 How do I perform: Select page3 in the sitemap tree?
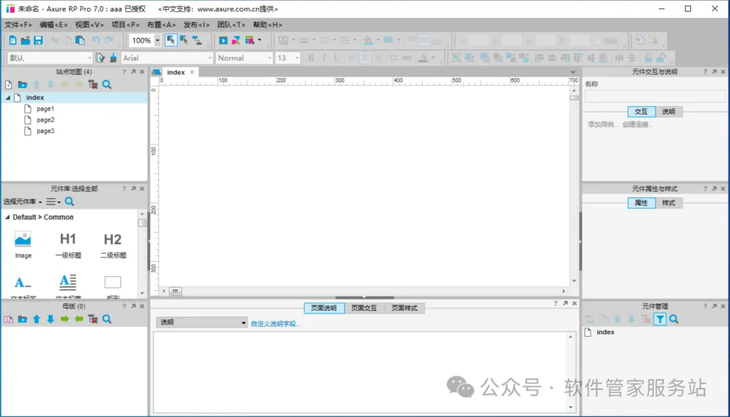(45, 131)
